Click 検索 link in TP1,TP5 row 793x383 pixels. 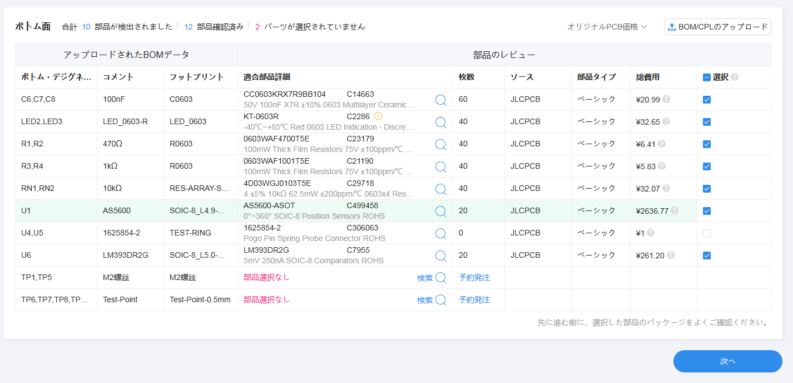pyautogui.click(x=425, y=278)
